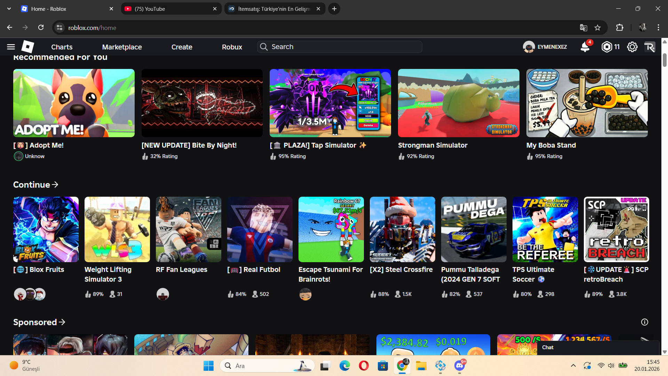Switch to the YouTube tab

(x=172, y=9)
